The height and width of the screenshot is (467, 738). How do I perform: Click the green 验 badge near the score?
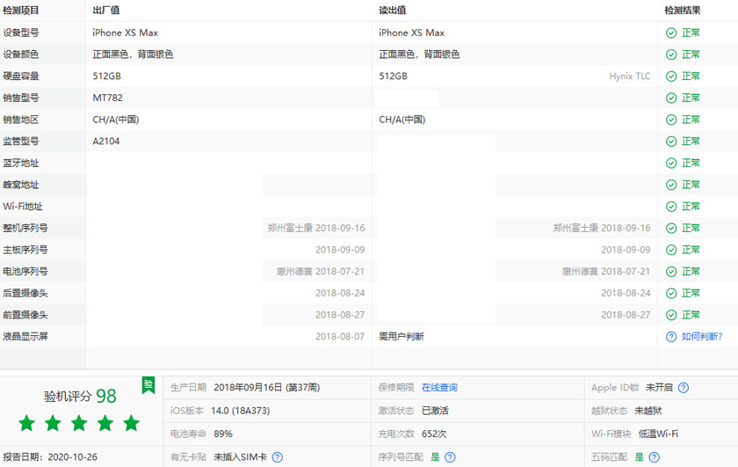pos(148,384)
